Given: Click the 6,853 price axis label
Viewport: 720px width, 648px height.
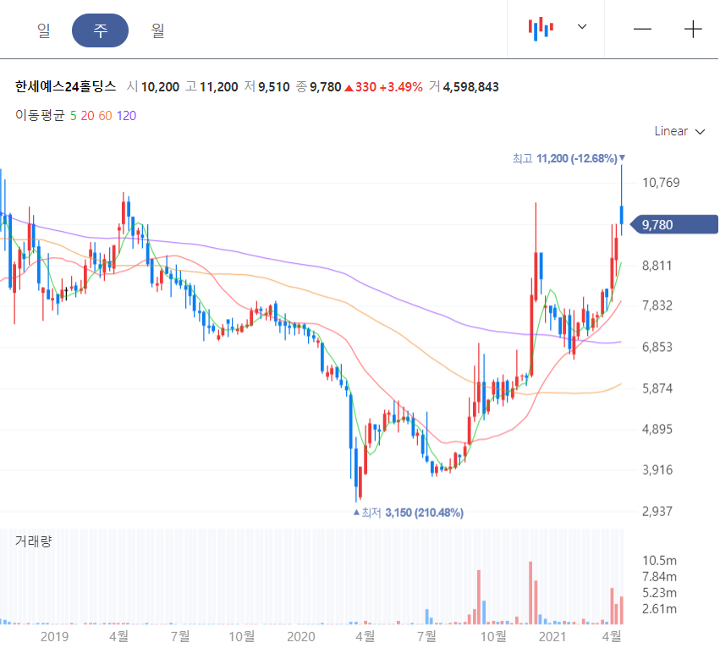Looking at the screenshot, I should click(657, 347).
